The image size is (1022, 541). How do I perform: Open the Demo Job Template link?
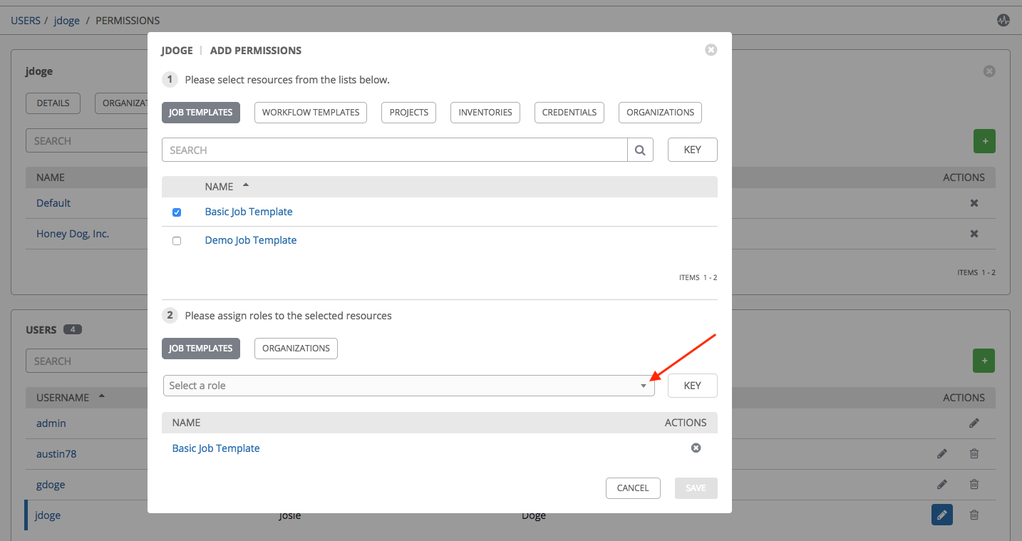251,240
